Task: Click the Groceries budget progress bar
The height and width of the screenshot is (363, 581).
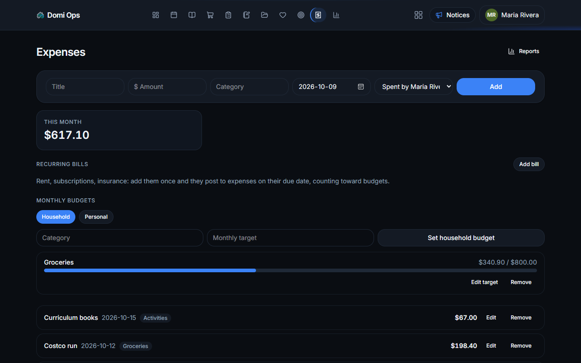Action: 290,270
